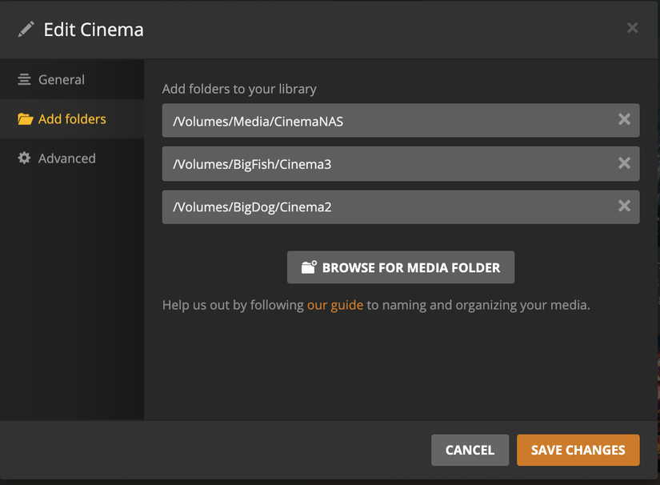Image resolution: width=660 pixels, height=485 pixels.
Task: Remove the BigDog/Cinema2 folder with its X
Action: (x=624, y=206)
